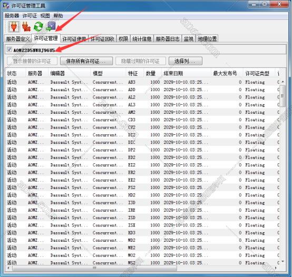Select the CV2 feature cell
Image resolution: width=292 pixels, height=277 pixels.
pos(131,127)
